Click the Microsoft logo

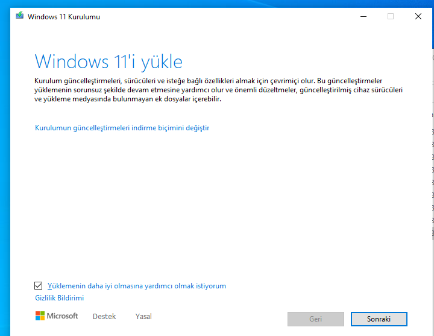coord(57,315)
